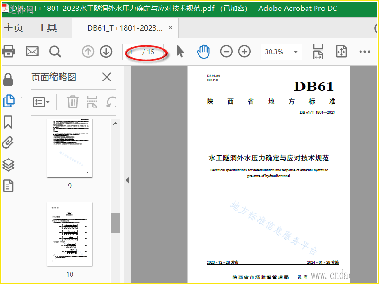Select the page 9 thumbnail
This screenshot has height=284, width=379.
70,148
